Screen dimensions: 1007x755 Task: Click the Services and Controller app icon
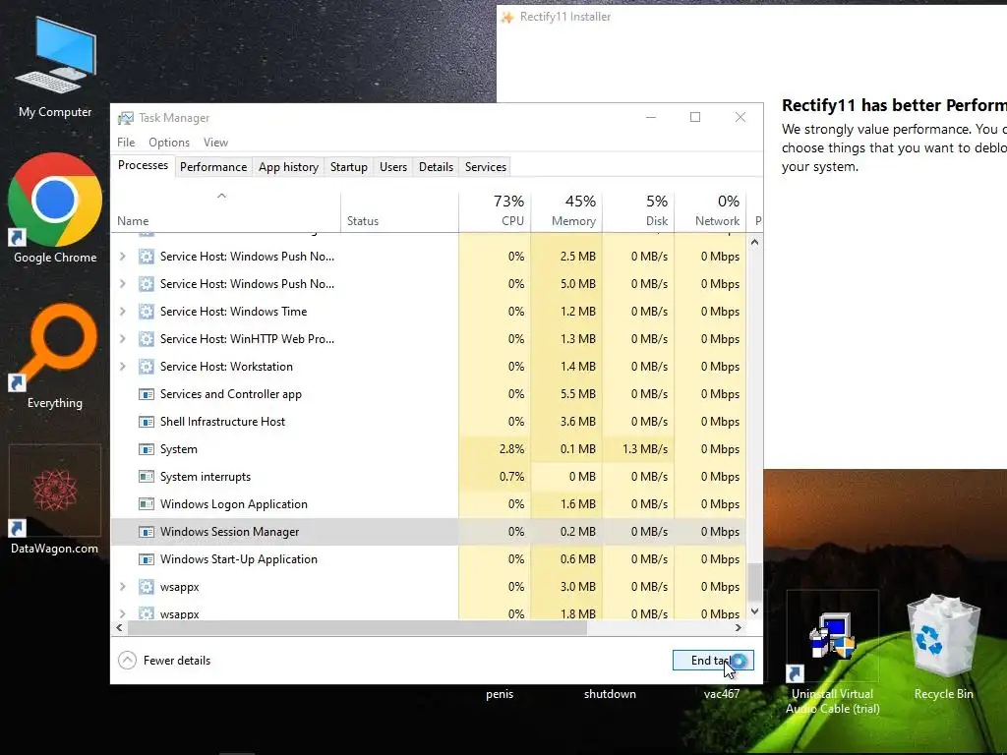(147, 394)
